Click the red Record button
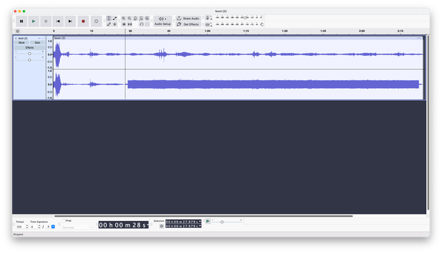The height and width of the screenshot is (253, 442). 83,21
